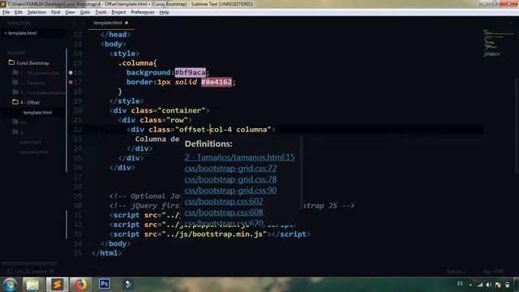Viewport: 519px width, 292px height.
Task: Click the folder icon of 3 - Columnas Anidadas
Action: coord(15,92)
